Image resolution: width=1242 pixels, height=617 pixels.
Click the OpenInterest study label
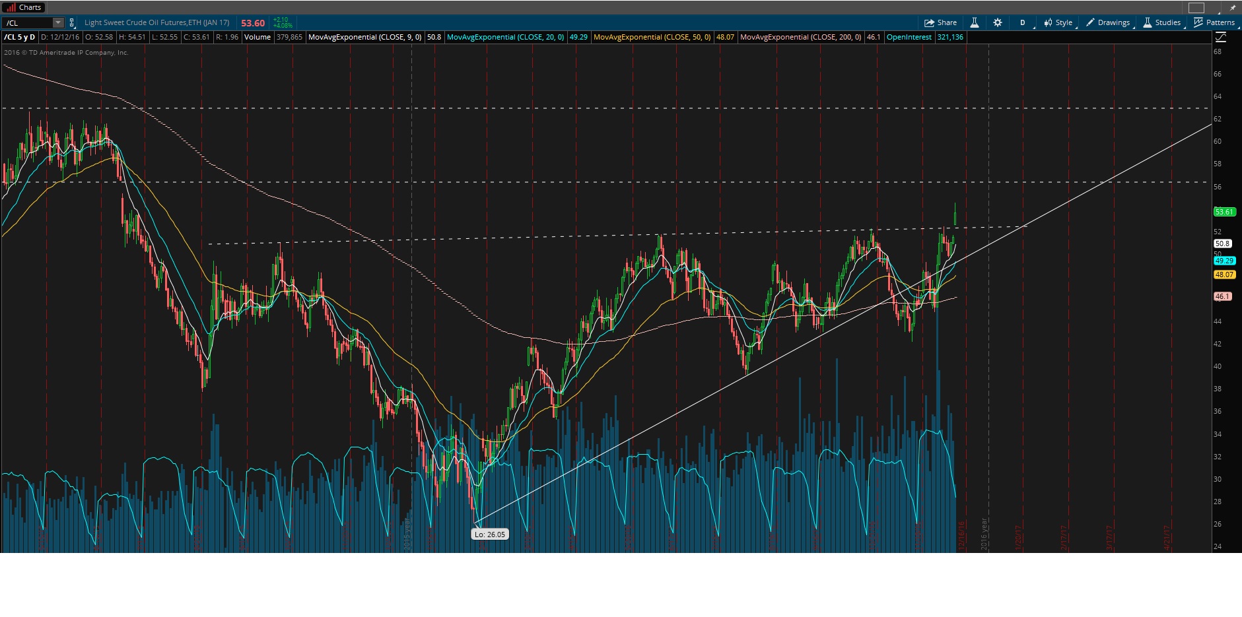click(x=909, y=37)
